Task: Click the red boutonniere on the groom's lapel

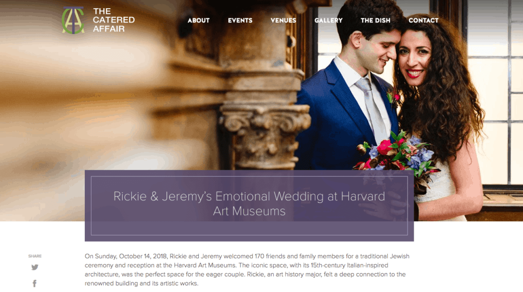Action: (394, 98)
